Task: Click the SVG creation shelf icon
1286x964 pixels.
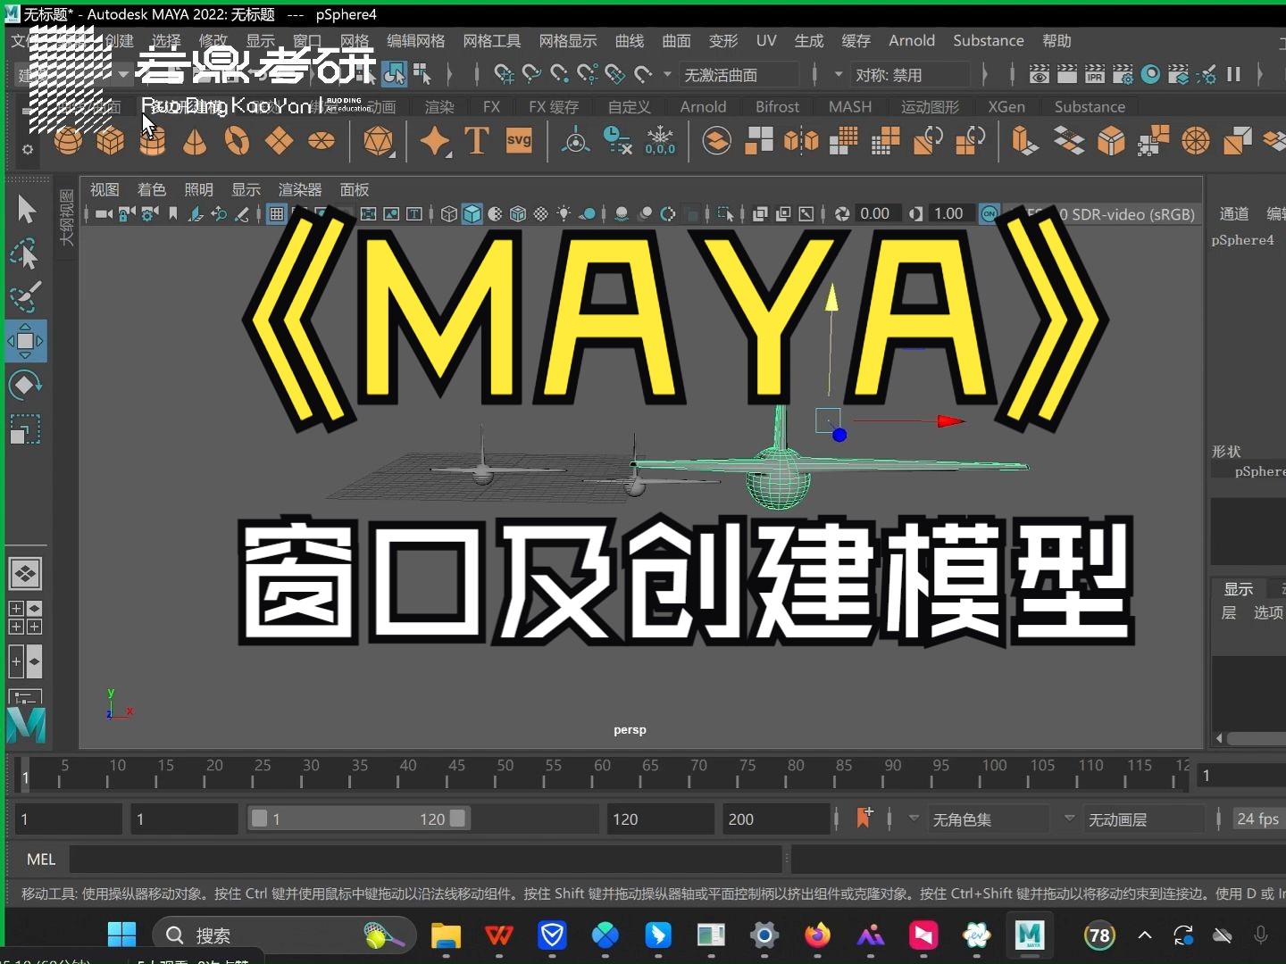Action: [x=519, y=141]
